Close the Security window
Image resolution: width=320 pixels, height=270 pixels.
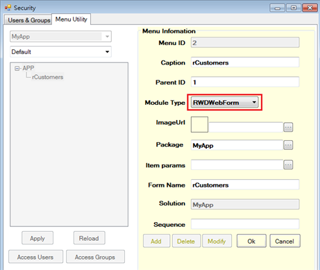[x=310, y=8]
